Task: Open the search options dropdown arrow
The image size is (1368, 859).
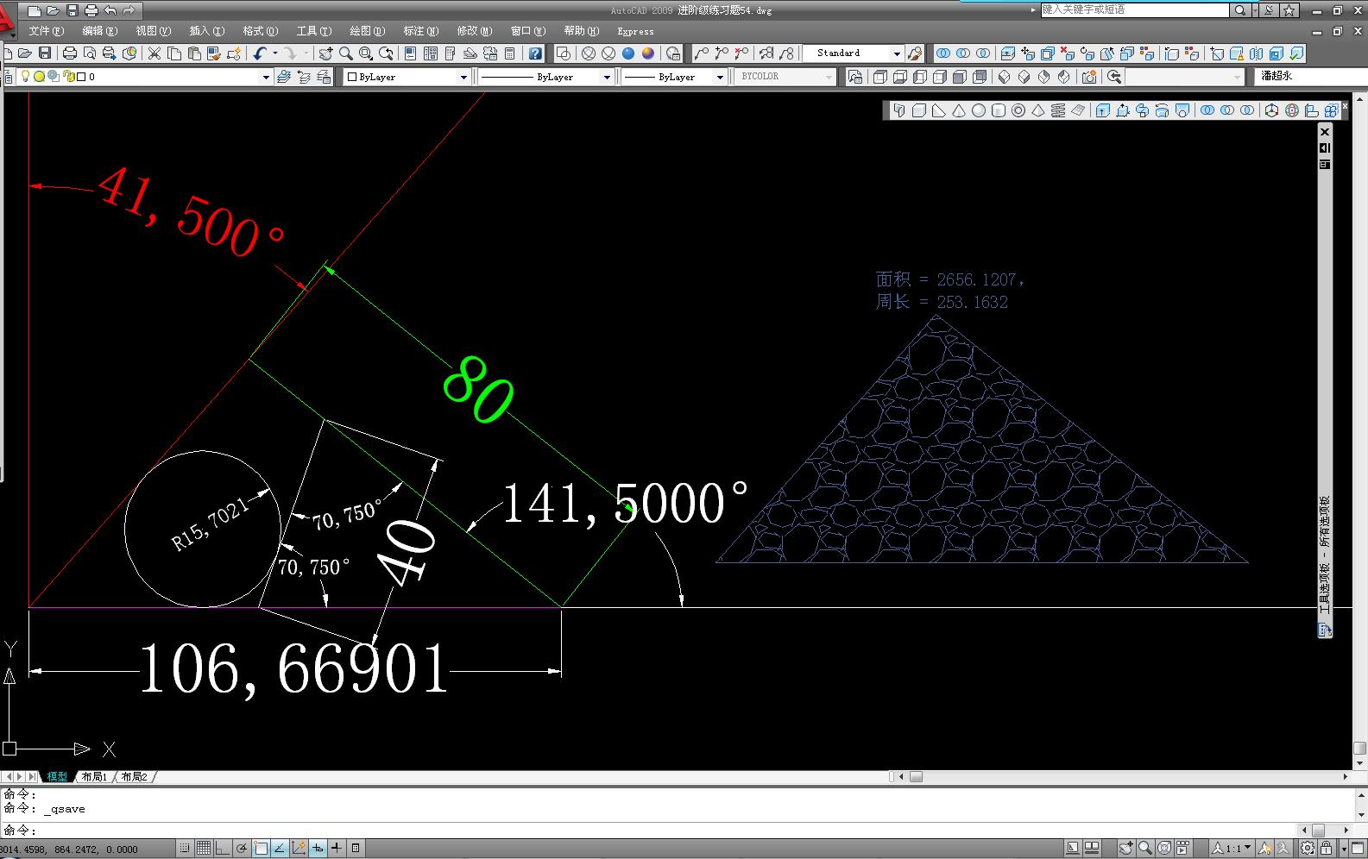Action: 1256,10
